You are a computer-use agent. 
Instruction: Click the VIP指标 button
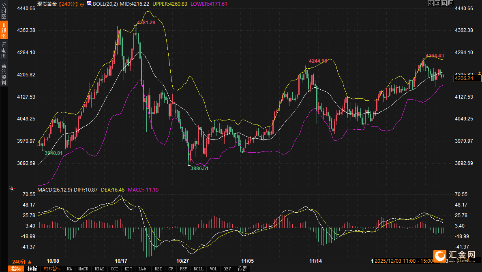tap(52, 269)
